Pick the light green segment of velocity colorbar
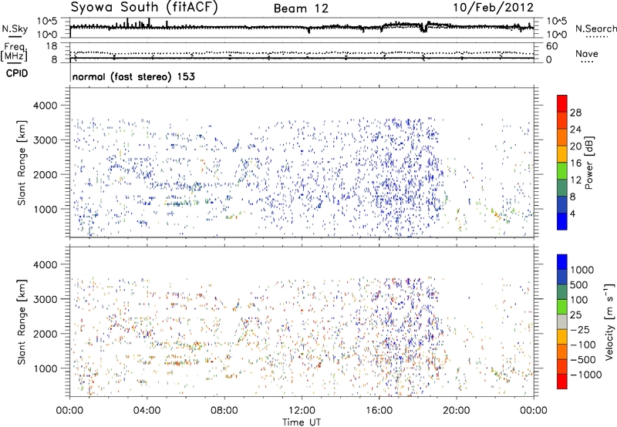Image resolution: width=617 pixels, height=427 pixels. (x=562, y=307)
